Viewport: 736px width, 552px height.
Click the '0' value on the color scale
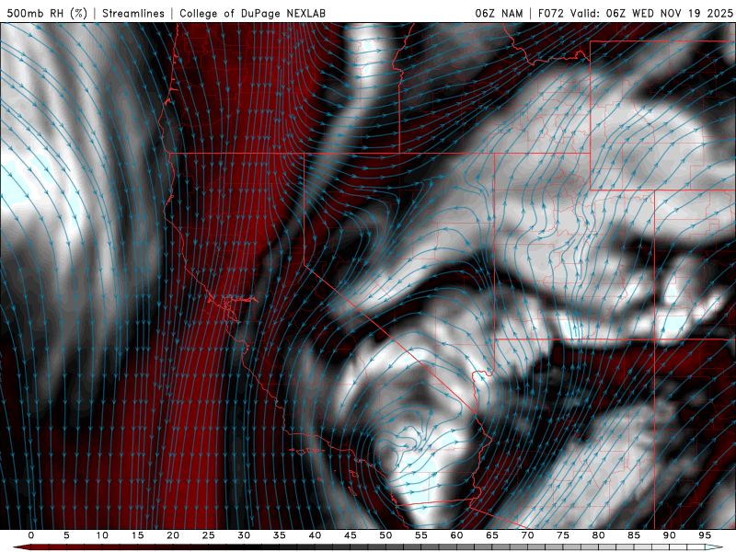31,535
